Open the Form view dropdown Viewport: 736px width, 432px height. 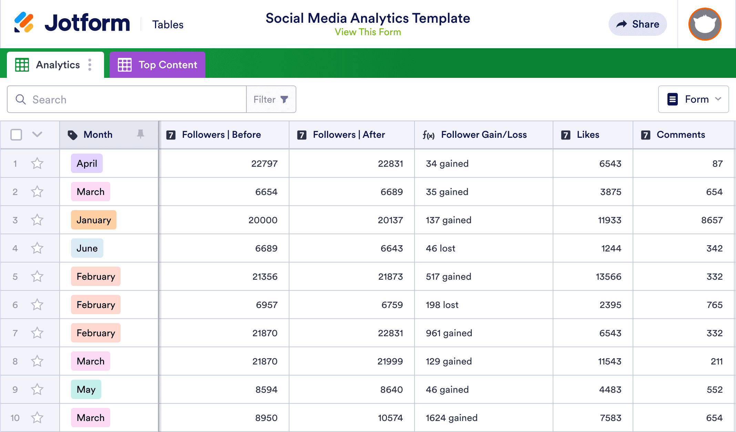(693, 99)
